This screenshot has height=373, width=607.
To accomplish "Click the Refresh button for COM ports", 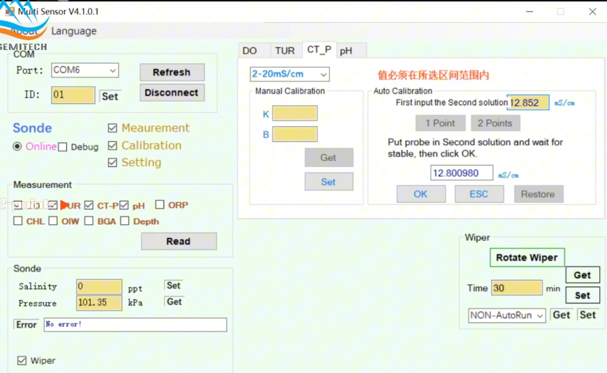I will coord(171,72).
